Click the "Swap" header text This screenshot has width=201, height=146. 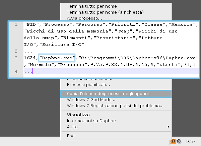[124, 31]
